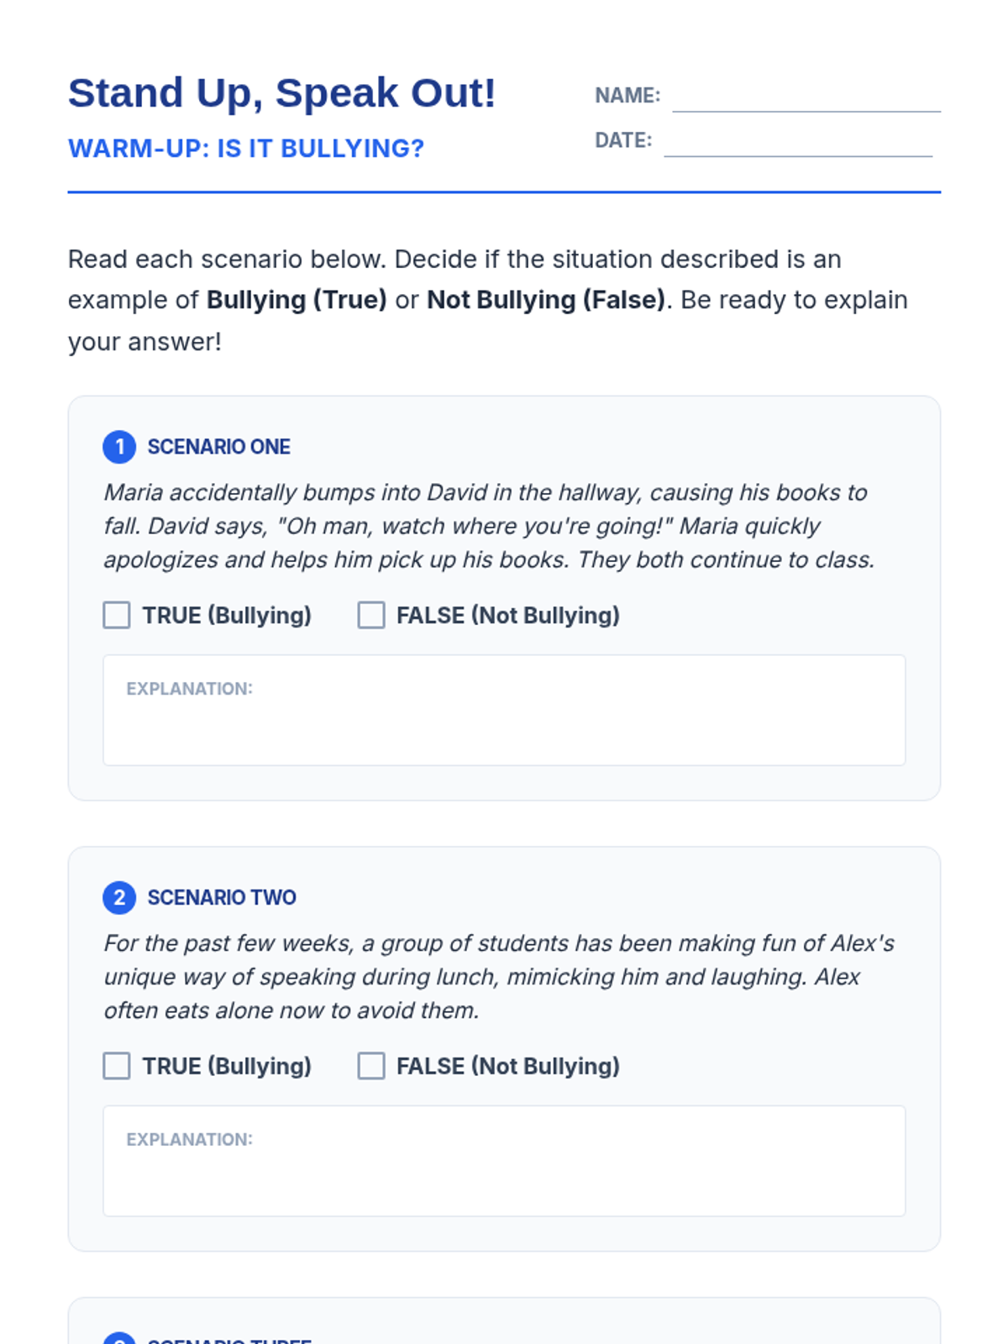Click the 'Stand Up, Speak Out!' title
This screenshot has width=1008, height=1344.
click(x=282, y=92)
